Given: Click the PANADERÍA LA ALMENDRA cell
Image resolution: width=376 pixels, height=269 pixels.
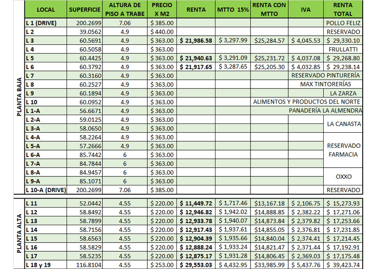Looking at the screenshot, I should point(325,111).
